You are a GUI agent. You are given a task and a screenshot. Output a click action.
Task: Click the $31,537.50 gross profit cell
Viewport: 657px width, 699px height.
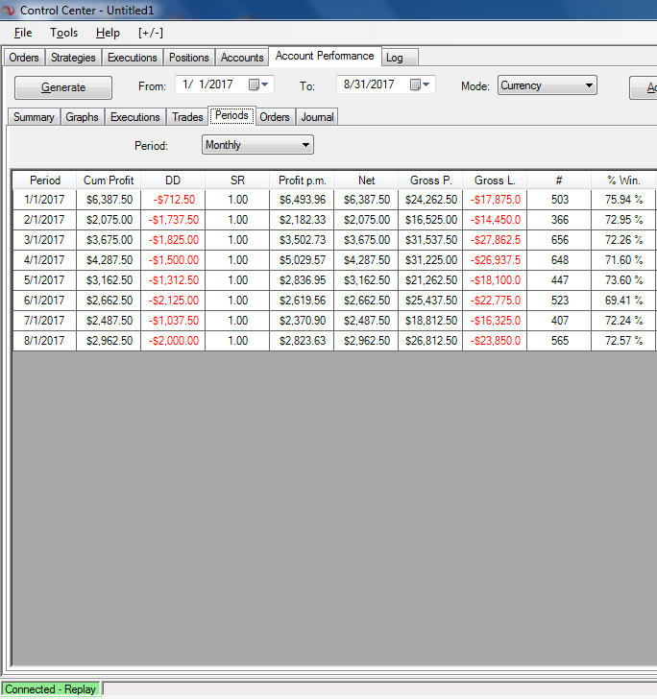[x=431, y=240]
